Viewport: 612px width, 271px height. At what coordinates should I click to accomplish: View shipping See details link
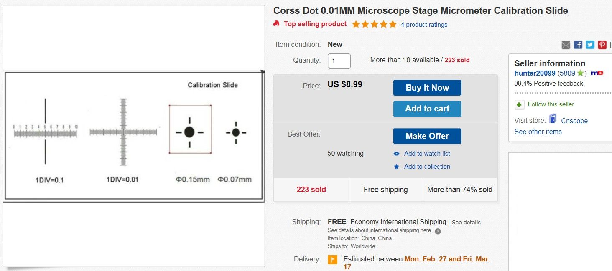(466, 223)
